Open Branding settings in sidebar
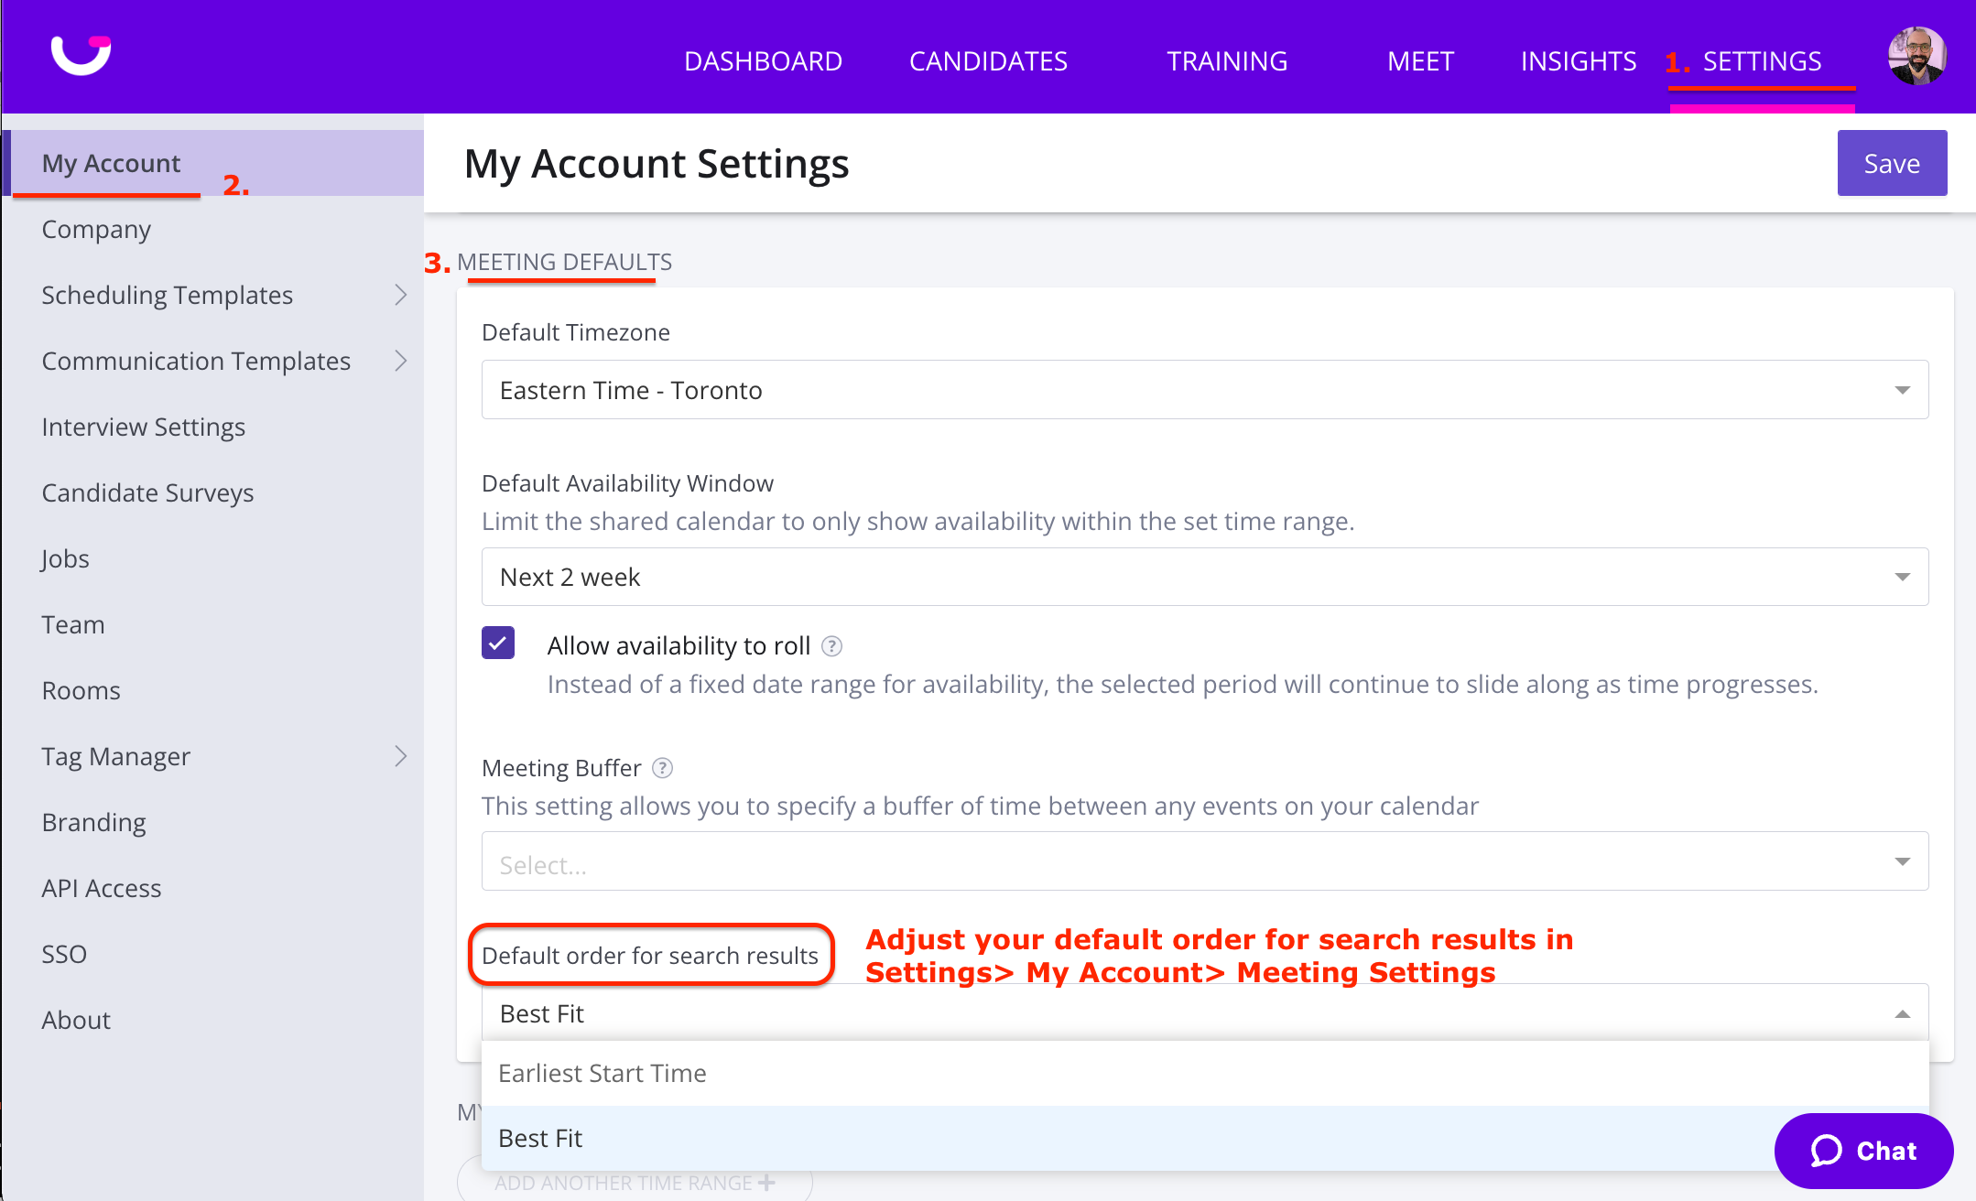This screenshot has height=1201, width=1976. tap(94, 822)
